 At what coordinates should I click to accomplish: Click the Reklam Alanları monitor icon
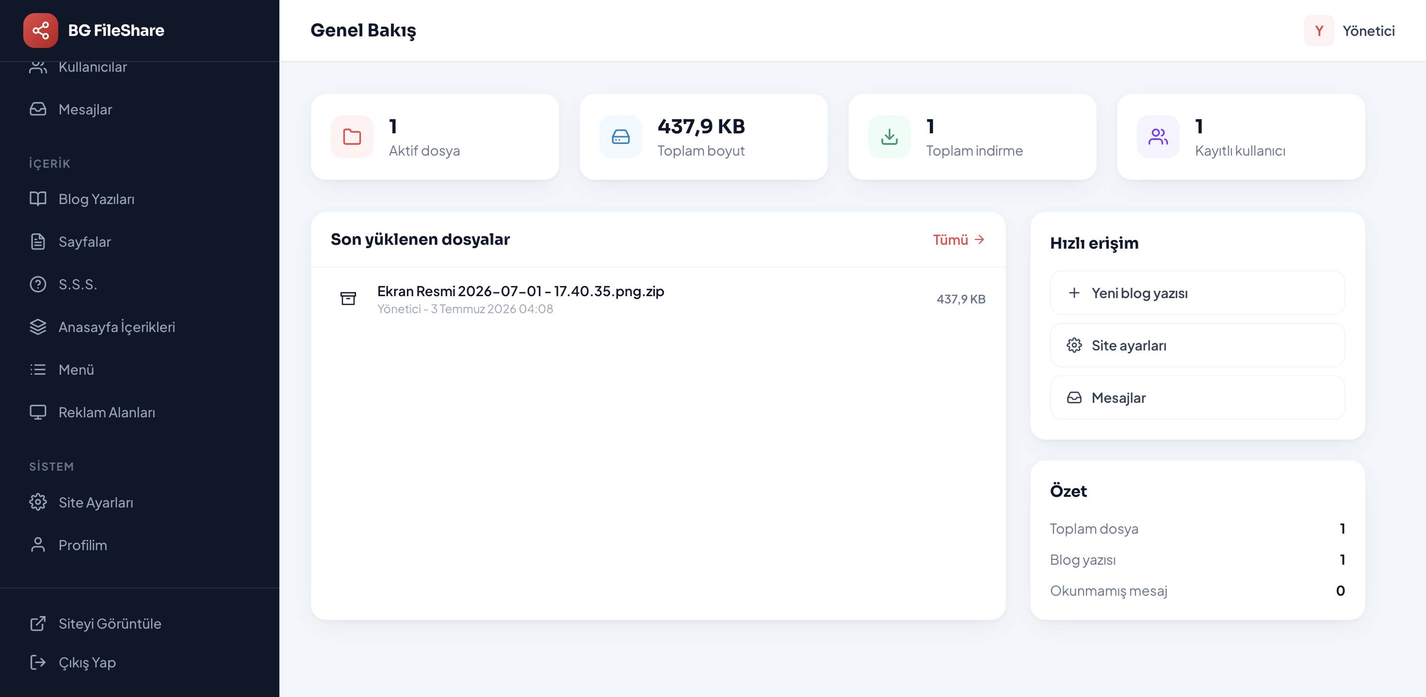pyautogui.click(x=38, y=412)
